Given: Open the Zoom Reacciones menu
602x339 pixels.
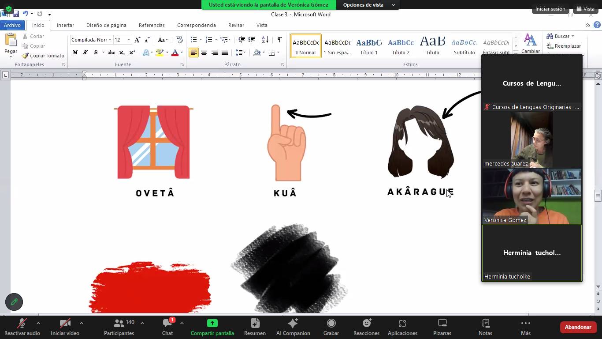Looking at the screenshot, I should [366, 327].
